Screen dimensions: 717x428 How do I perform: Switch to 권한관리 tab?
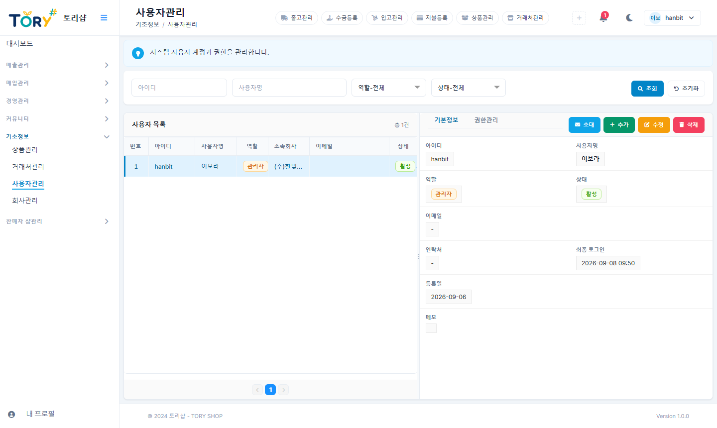486,120
